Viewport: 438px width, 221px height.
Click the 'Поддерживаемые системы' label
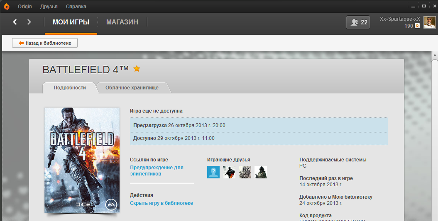(333, 160)
